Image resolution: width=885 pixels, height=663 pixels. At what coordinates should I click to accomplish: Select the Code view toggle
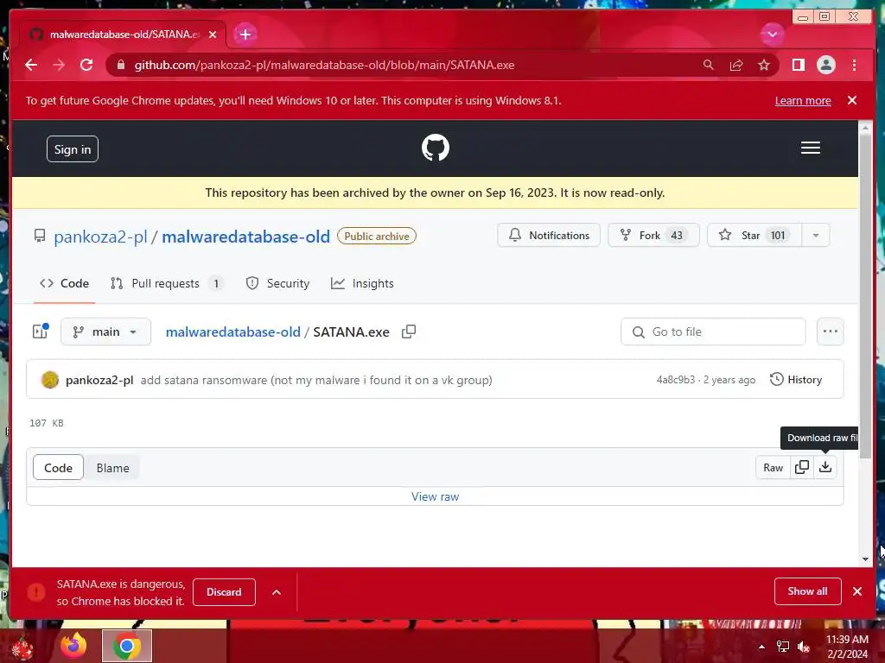58,468
